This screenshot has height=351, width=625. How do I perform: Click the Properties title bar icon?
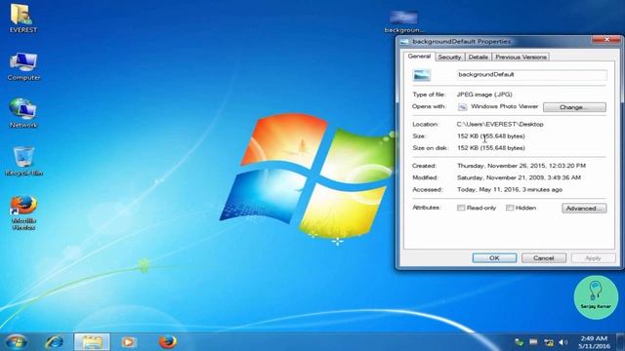coord(404,41)
